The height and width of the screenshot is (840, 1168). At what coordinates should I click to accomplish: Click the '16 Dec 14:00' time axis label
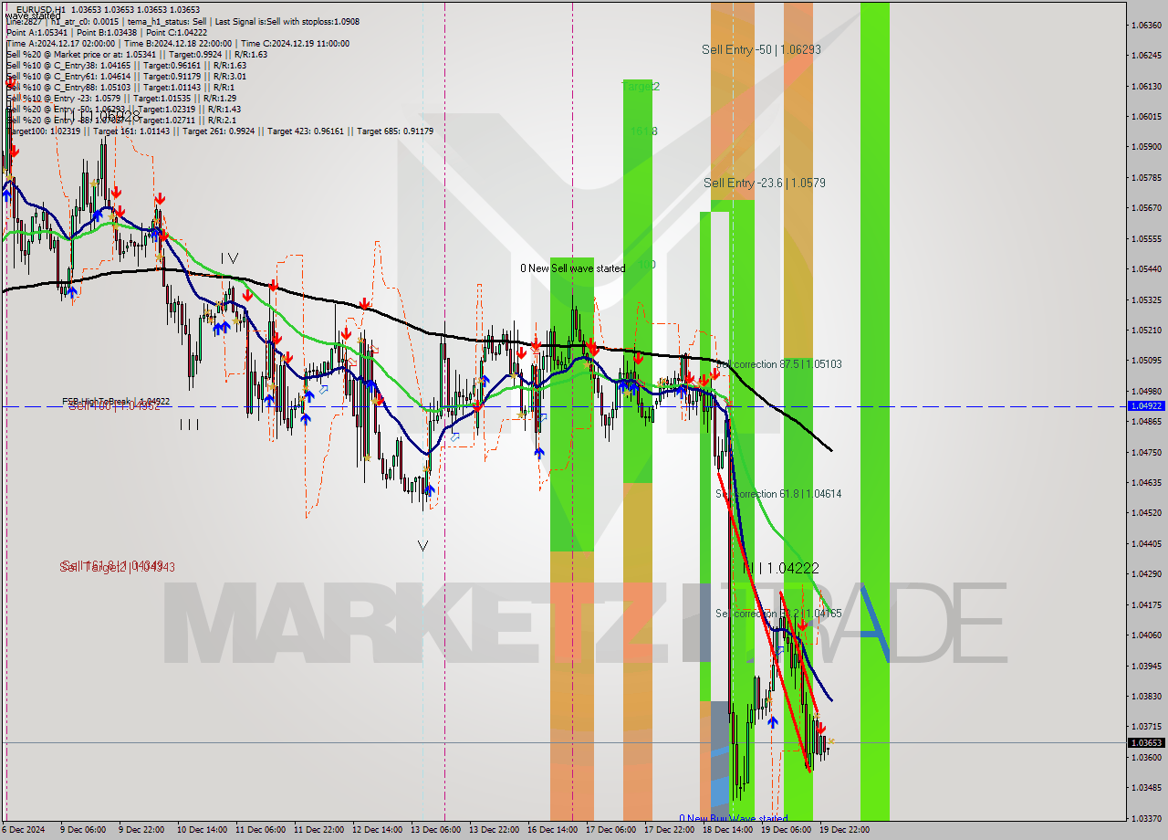click(552, 830)
